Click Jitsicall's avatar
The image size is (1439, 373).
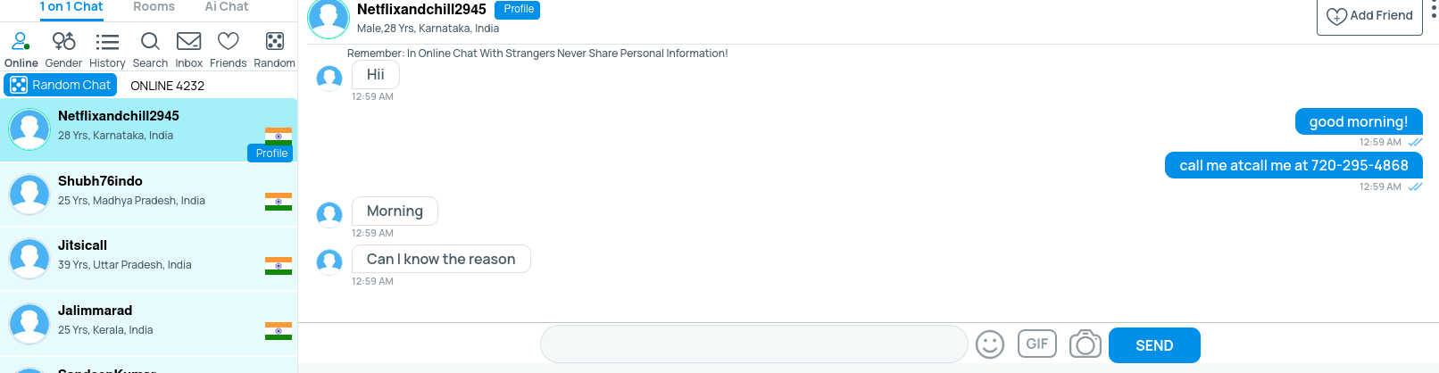point(29,259)
